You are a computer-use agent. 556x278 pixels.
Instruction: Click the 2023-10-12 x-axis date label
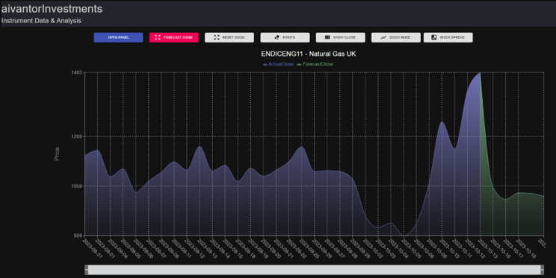point(475,249)
